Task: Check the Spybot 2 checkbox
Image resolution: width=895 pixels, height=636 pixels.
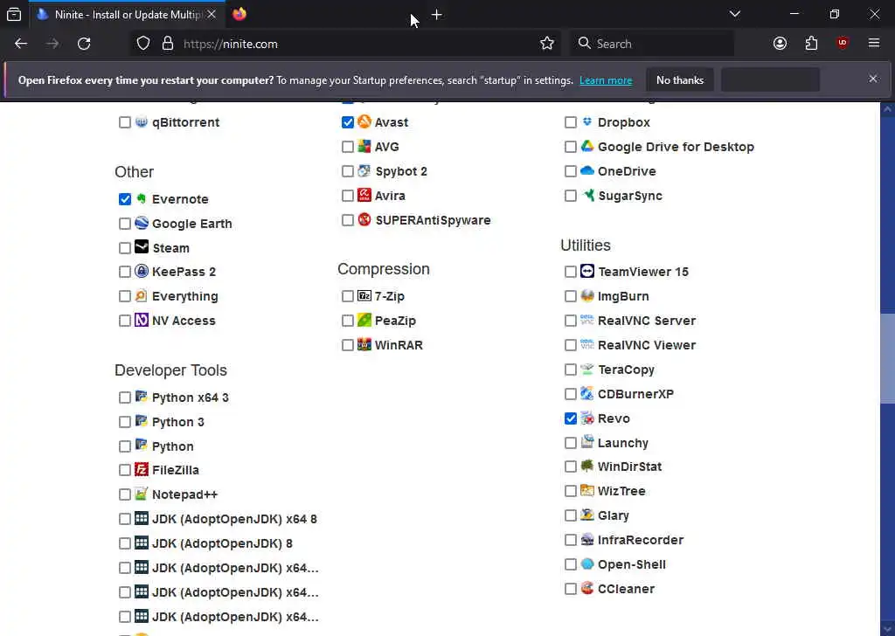Action: 348,171
